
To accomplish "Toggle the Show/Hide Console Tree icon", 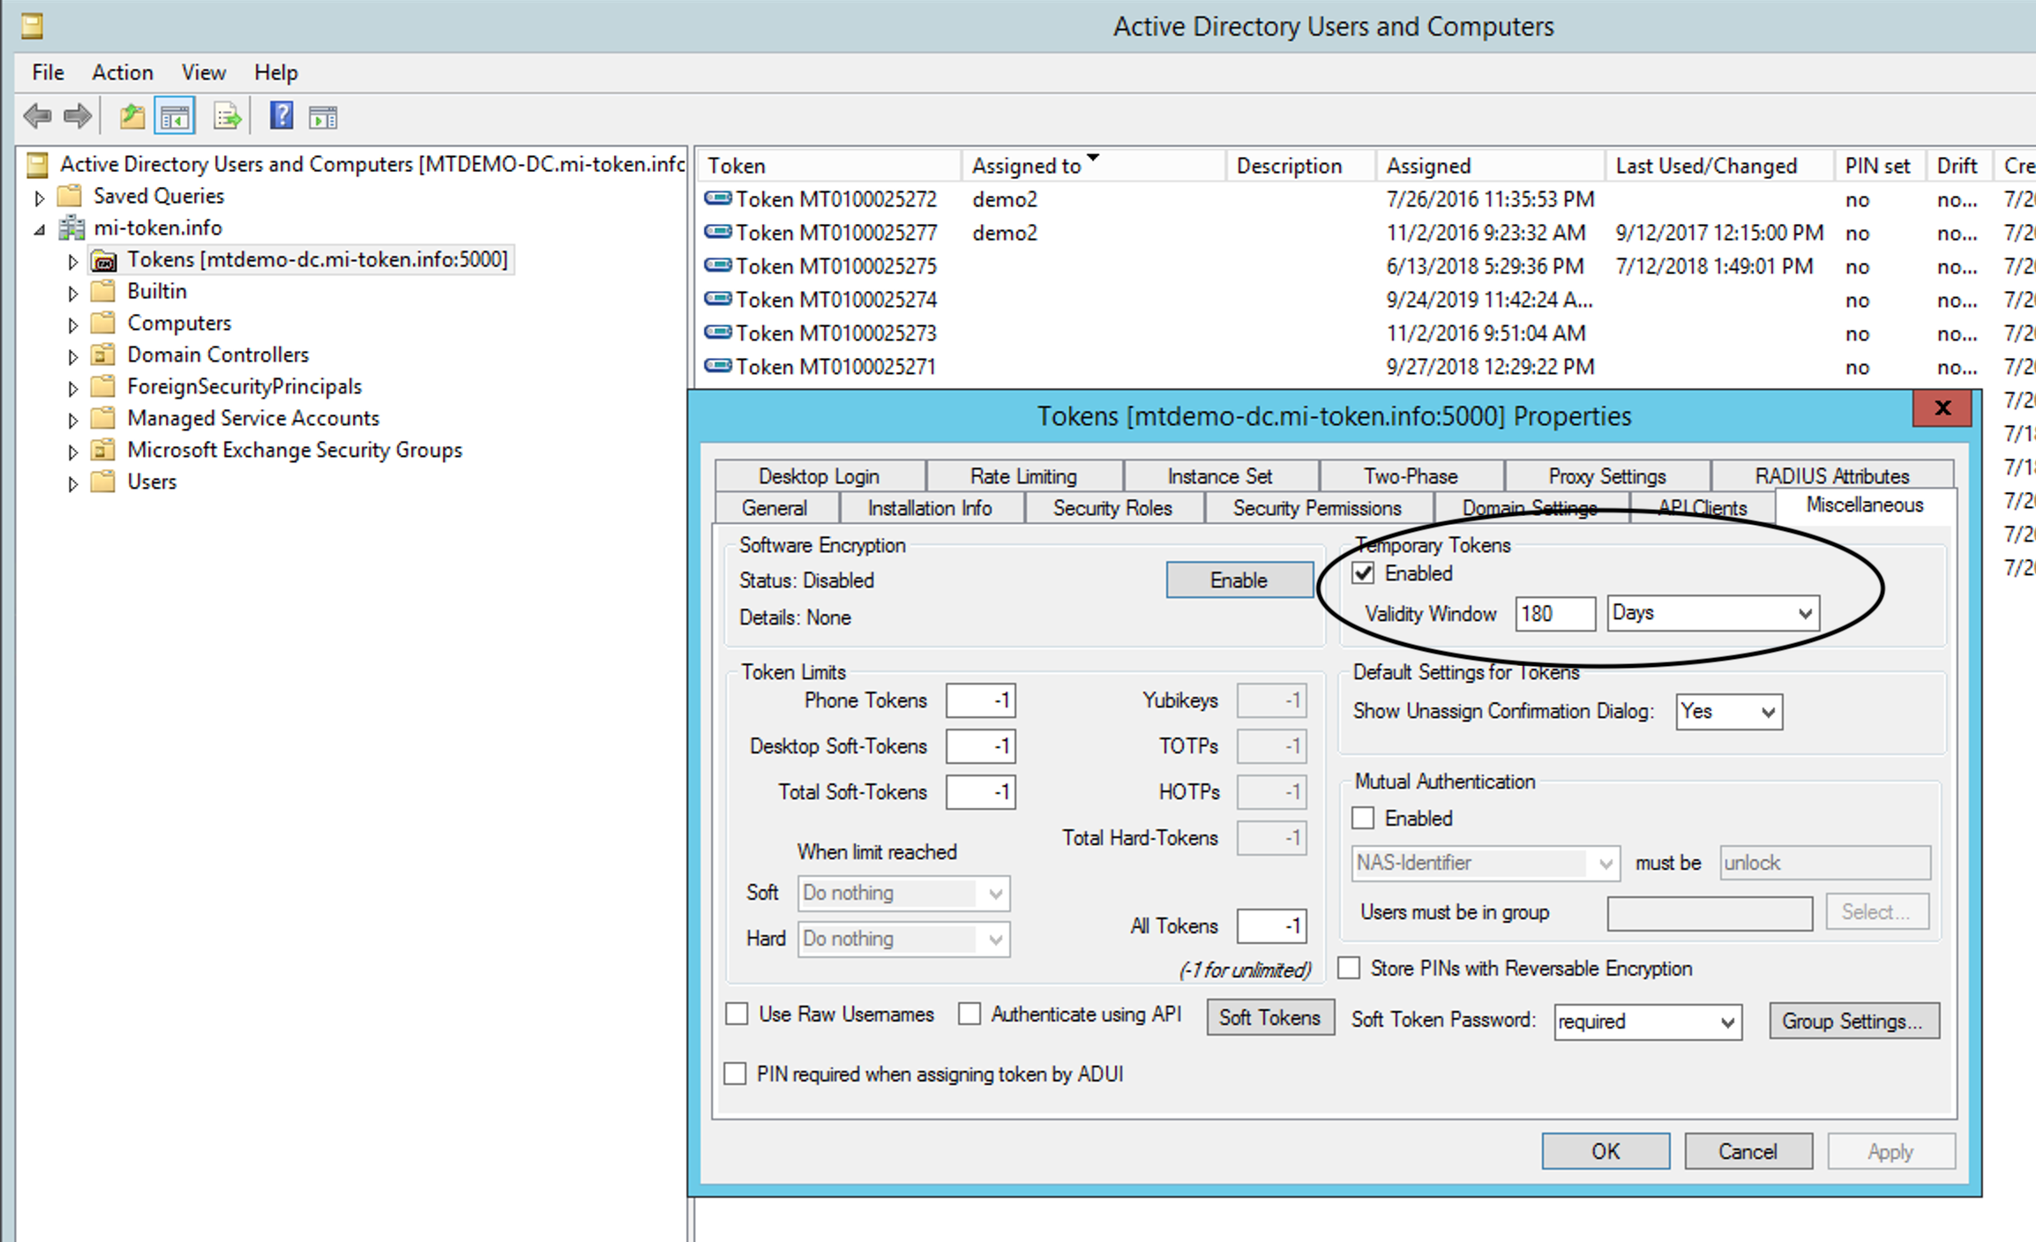I will coord(175,116).
